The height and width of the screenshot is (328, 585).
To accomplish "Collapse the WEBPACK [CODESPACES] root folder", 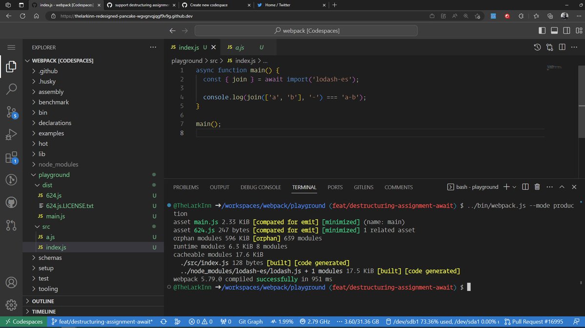I will coord(93,61).
